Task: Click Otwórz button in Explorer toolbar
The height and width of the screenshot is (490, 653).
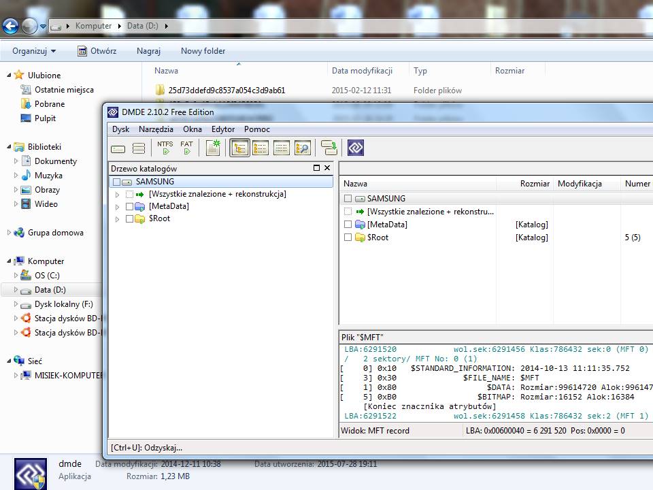Action: coord(97,51)
